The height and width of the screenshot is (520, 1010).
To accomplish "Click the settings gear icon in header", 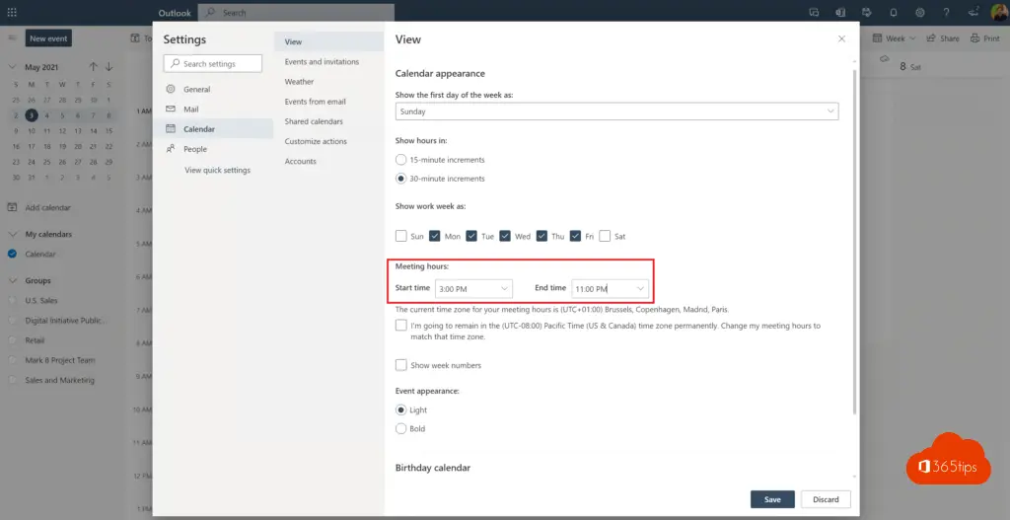I will (919, 12).
